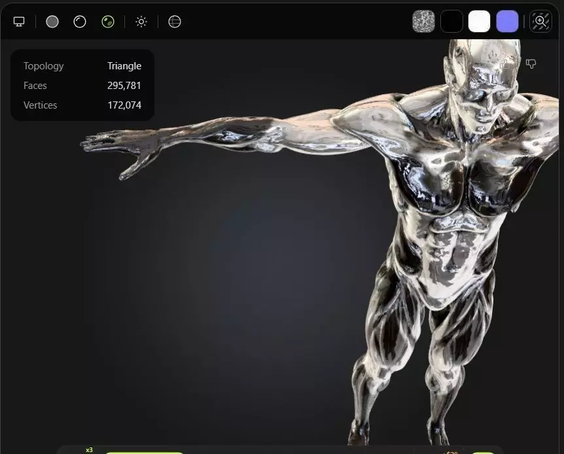Click the Faces label
The height and width of the screenshot is (454, 564).
35,86
